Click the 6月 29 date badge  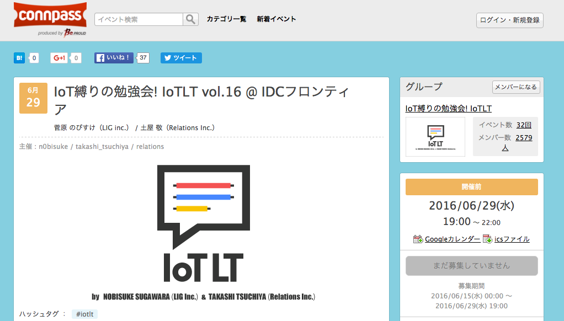[x=33, y=98]
